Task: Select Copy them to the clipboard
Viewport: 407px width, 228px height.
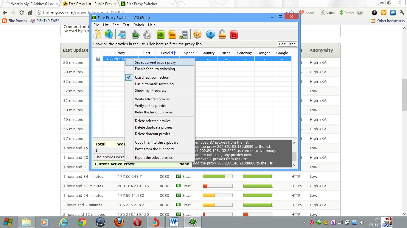Action: [x=159, y=142]
